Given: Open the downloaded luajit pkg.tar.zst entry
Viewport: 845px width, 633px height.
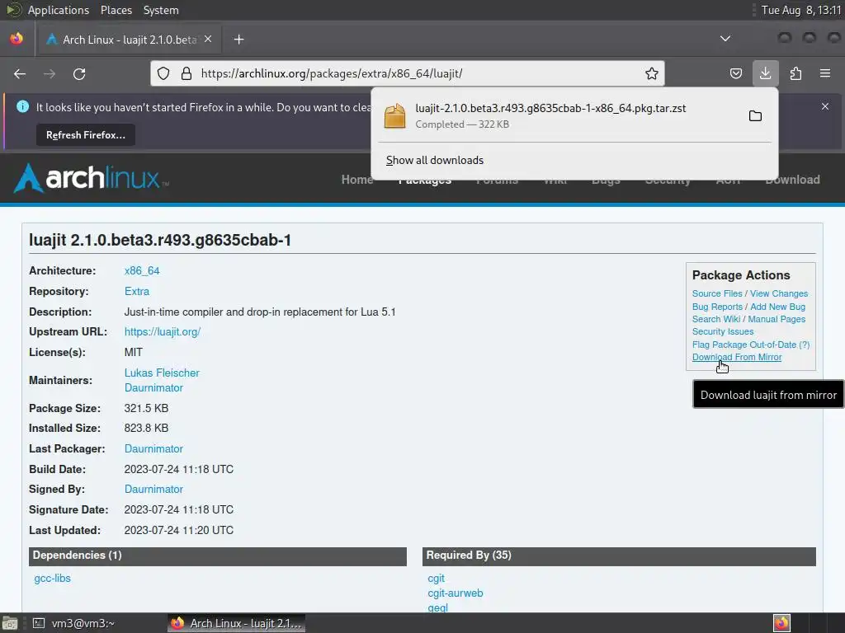Looking at the screenshot, I should pos(550,115).
